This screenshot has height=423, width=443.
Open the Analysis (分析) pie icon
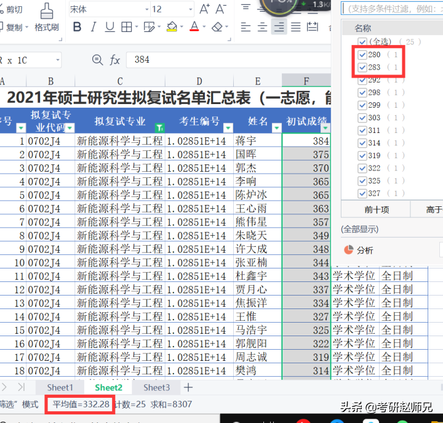point(349,250)
